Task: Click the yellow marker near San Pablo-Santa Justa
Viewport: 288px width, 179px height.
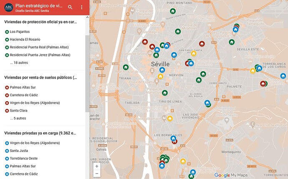Action: click(194, 54)
